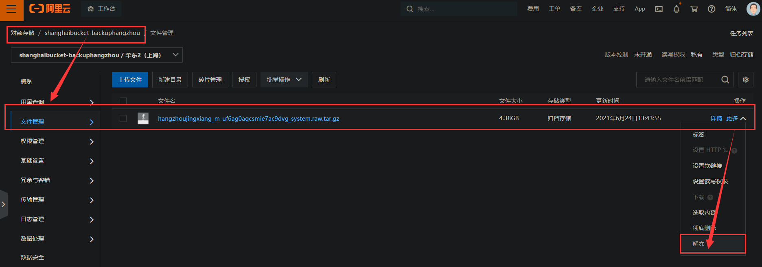This screenshot has height=267, width=762.
Task: Click the tar.gz file type icon
Action: tap(143, 118)
